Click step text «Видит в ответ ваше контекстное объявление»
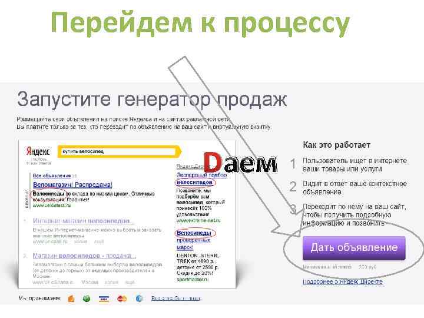 click(x=355, y=188)
